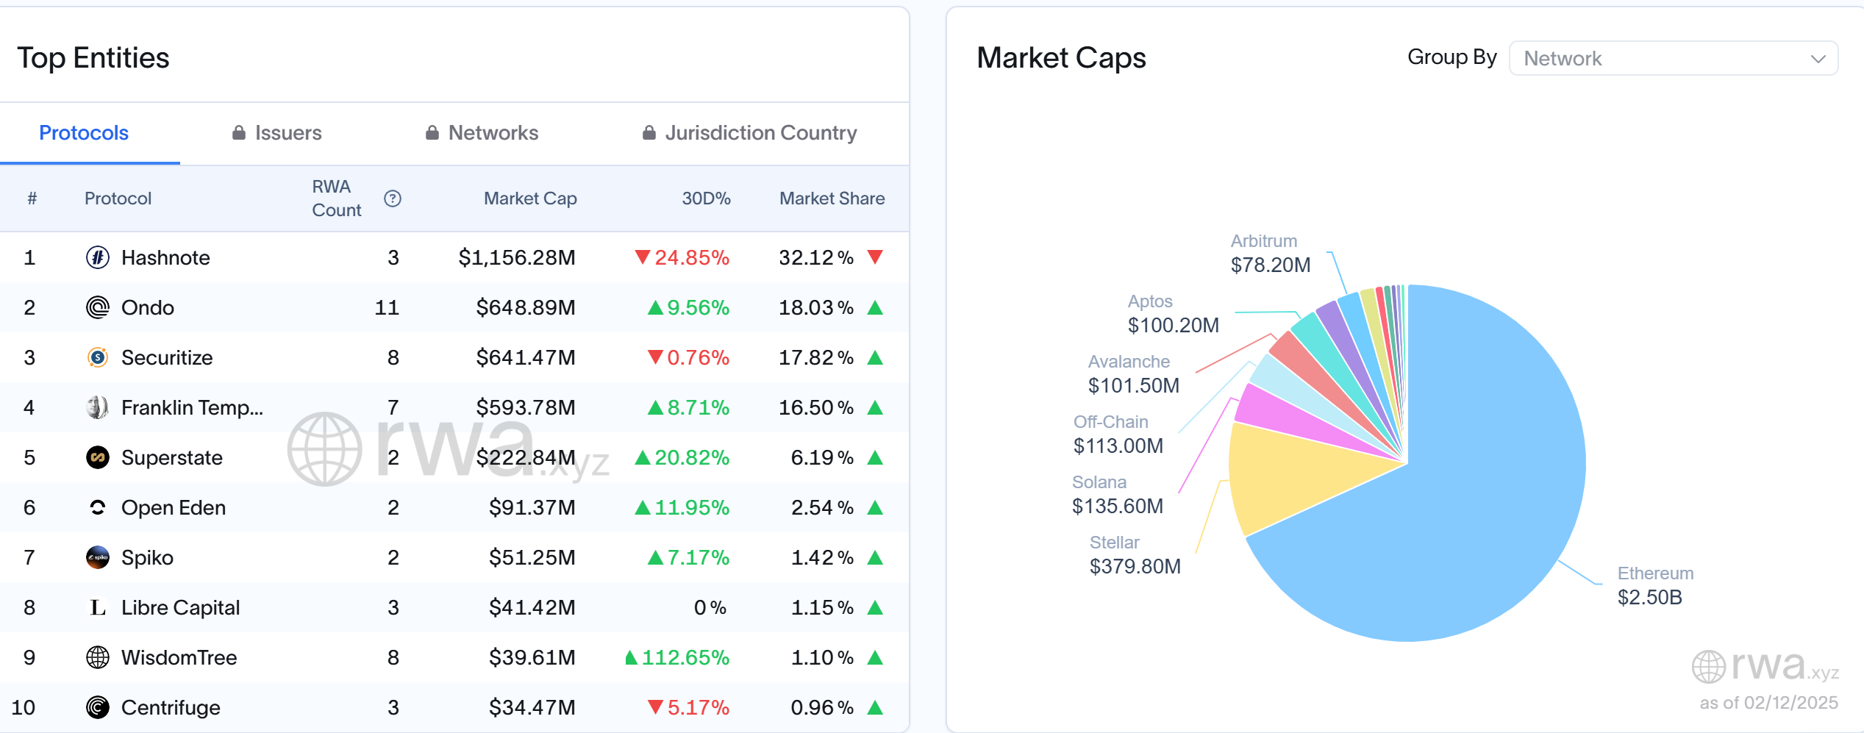Open the Franklin Temp... protocol link
Viewport: 1864px width, 733px height.
point(192,407)
